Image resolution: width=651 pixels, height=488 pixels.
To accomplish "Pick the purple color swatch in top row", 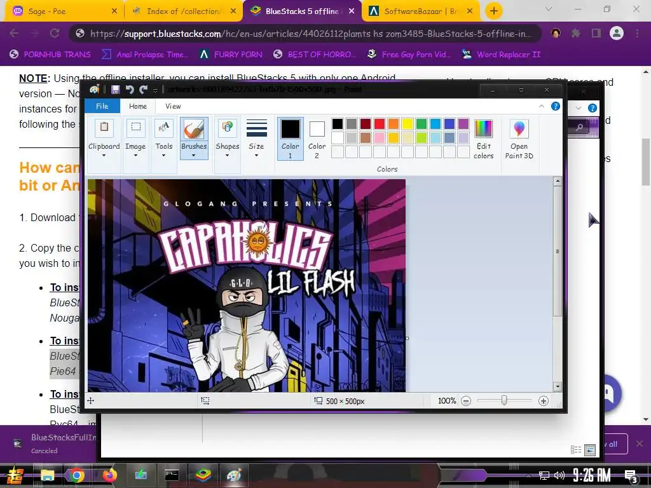I will [x=463, y=124].
